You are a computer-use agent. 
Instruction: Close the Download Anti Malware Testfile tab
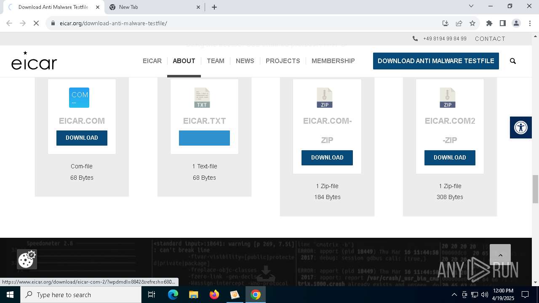click(x=97, y=7)
